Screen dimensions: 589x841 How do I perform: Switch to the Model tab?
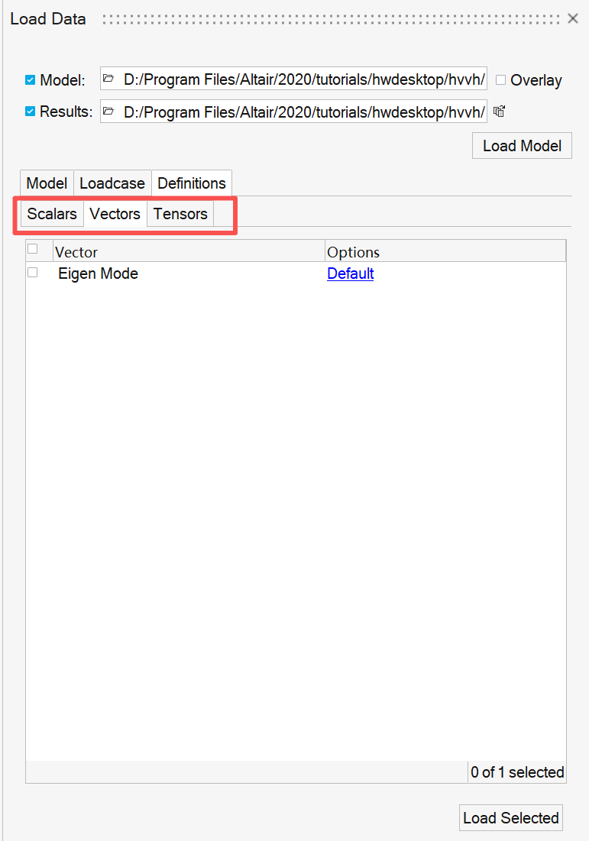(x=47, y=183)
